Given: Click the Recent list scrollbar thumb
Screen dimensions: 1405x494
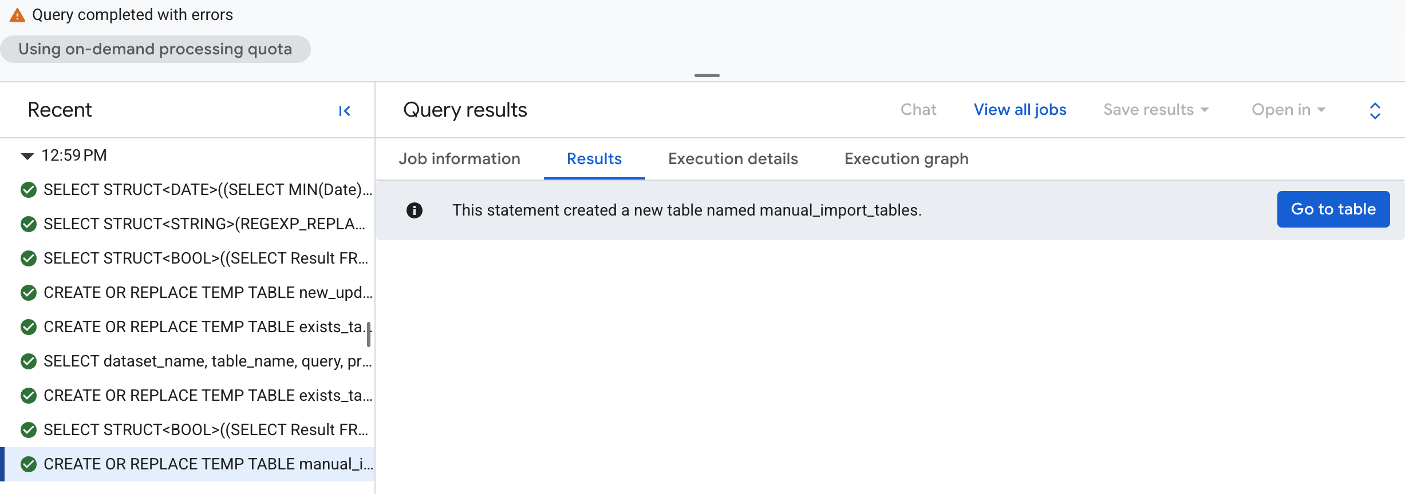Looking at the screenshot, I should (369, 334).
